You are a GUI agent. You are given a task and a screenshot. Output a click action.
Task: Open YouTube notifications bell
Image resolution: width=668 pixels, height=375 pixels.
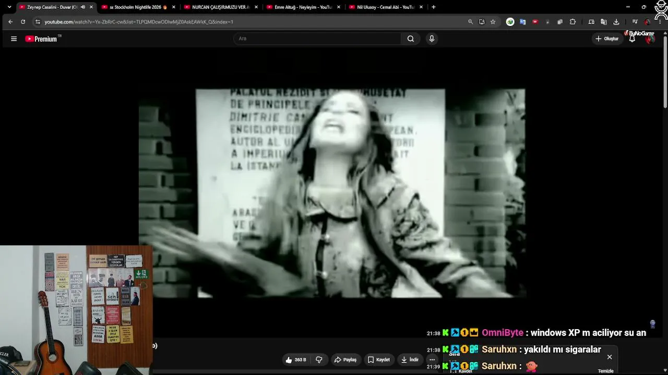pyautogui.click(x=632, y=39)
